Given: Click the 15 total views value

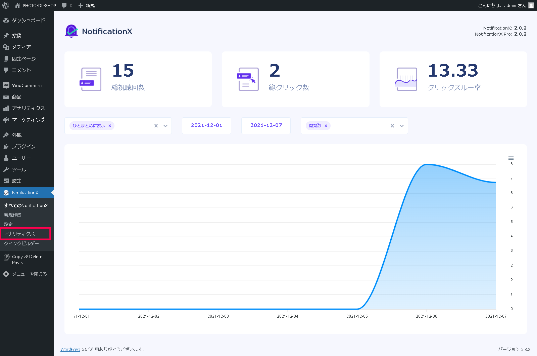Looking at the screenshot, I should [x=123, y=71].
